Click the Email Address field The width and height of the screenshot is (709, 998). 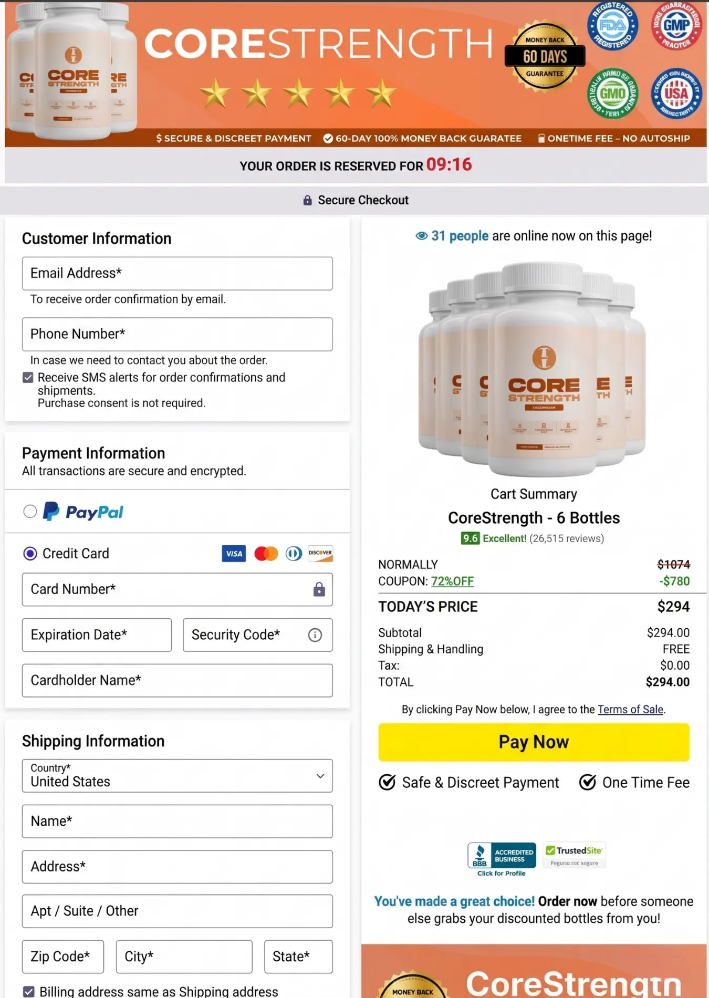coord(177,274)
